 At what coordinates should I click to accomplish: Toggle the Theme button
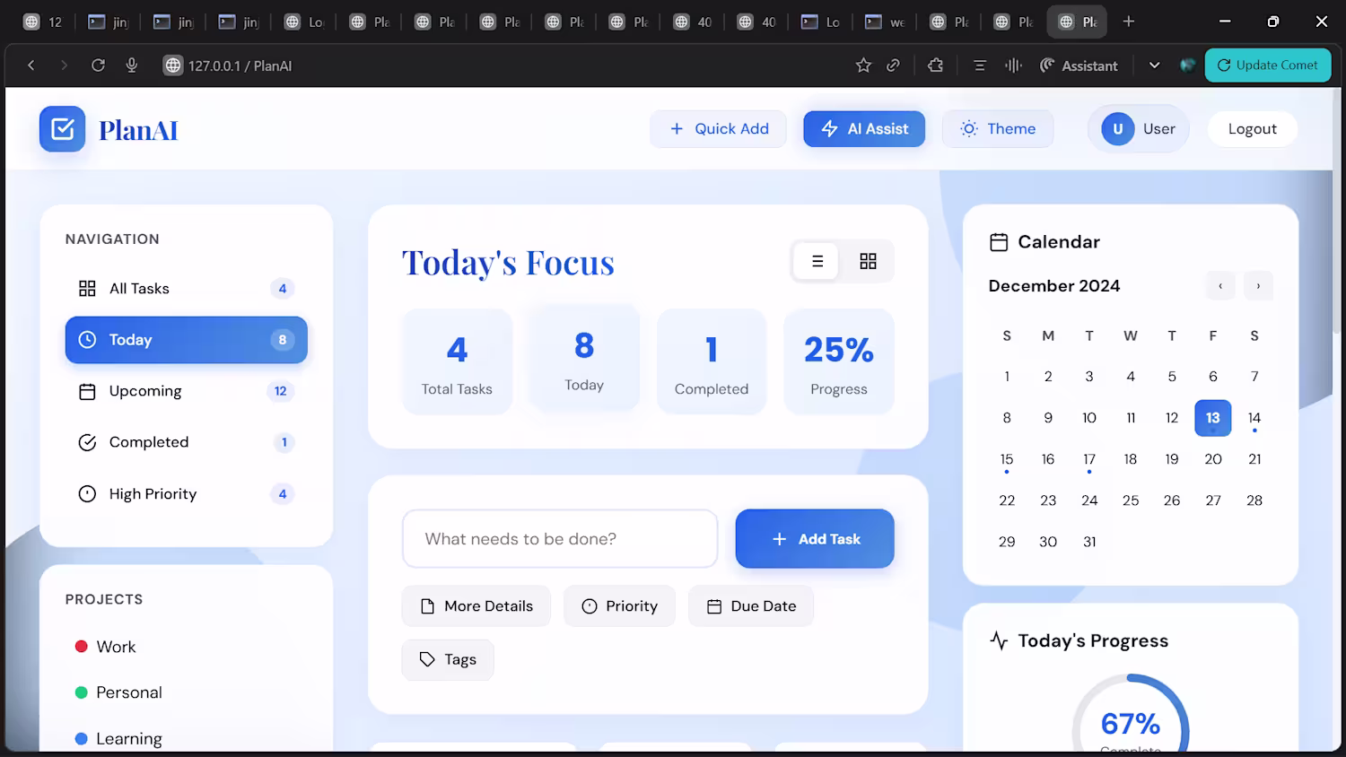click(998, 129)
